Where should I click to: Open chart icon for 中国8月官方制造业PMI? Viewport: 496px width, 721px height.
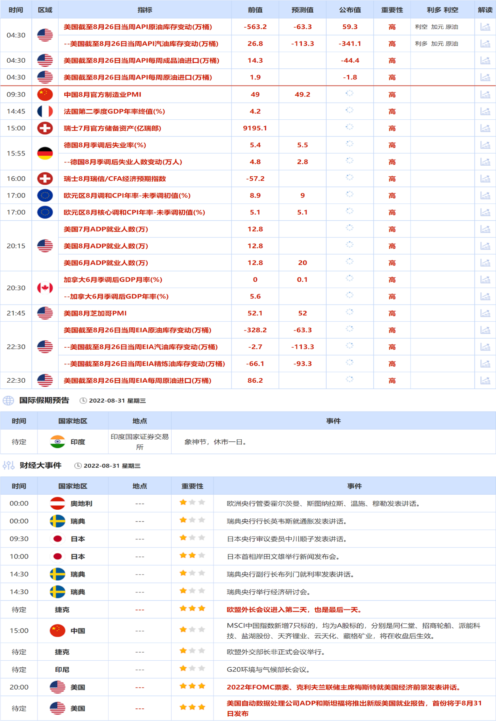point(485,94)
